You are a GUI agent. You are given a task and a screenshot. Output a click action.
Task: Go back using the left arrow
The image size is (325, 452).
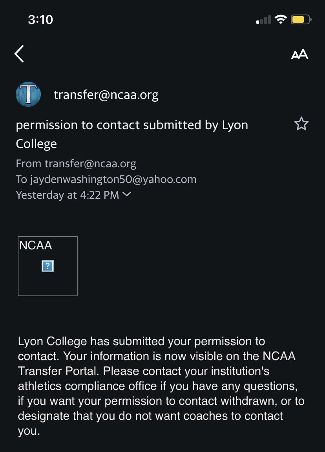[x=19, y=54]
